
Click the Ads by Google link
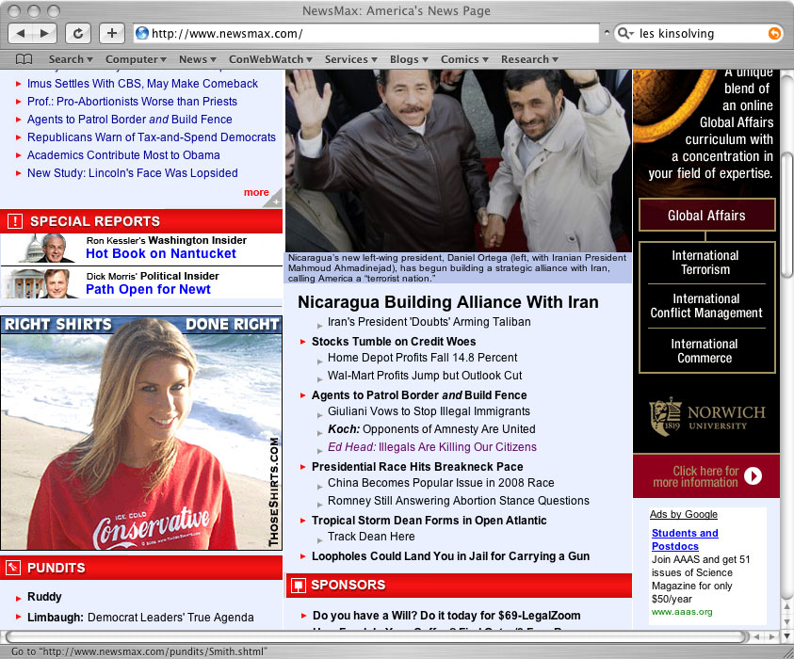684,514
